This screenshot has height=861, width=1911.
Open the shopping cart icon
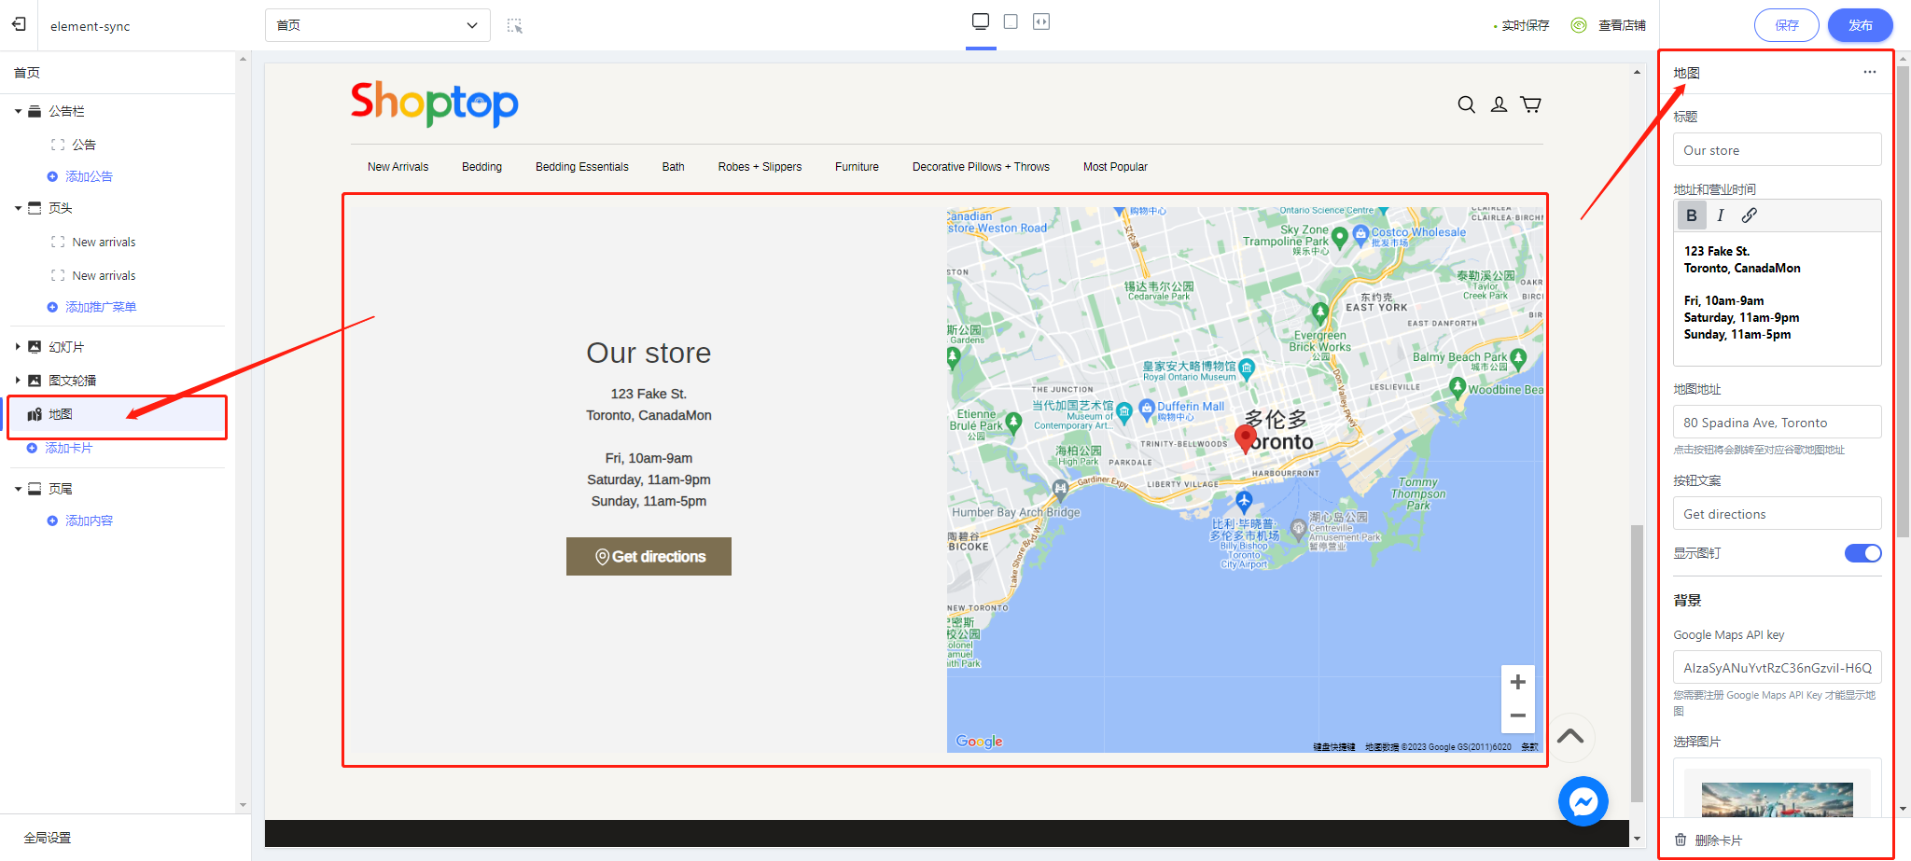1530,104
